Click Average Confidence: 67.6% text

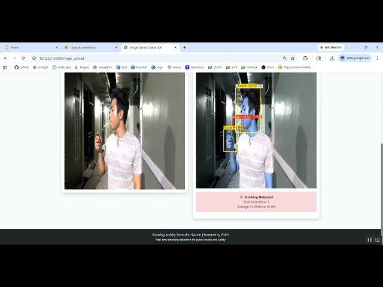pyautogui.click(x=256, y=207)
